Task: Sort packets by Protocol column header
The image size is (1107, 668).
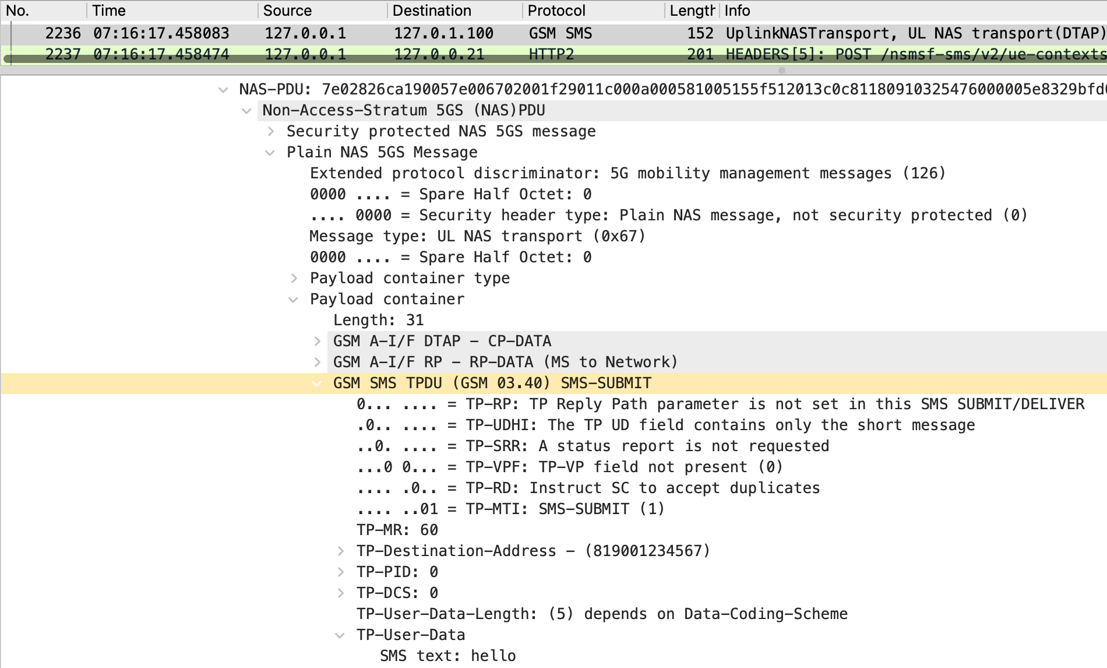Action: (x=556, y=10)
